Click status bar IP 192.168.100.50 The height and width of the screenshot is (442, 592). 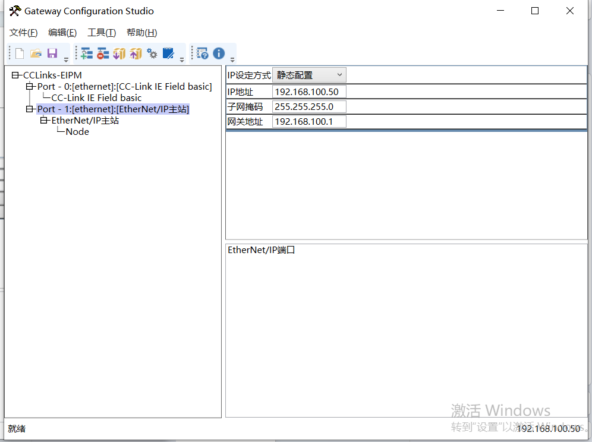(548, 428)
